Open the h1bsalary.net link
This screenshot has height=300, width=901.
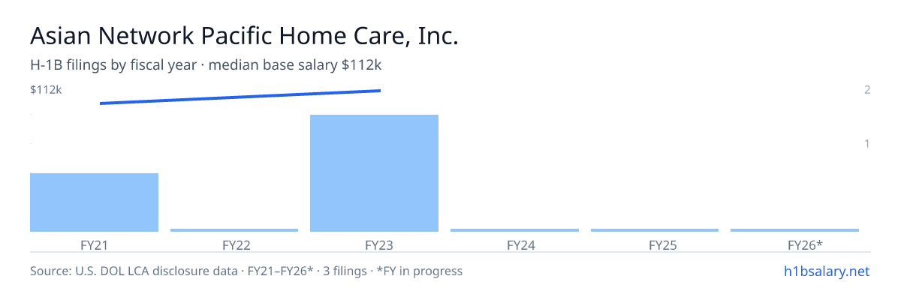click(826, 271)
